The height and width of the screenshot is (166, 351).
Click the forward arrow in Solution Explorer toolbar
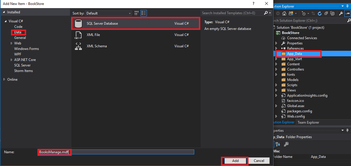click(x=278, y=13)
